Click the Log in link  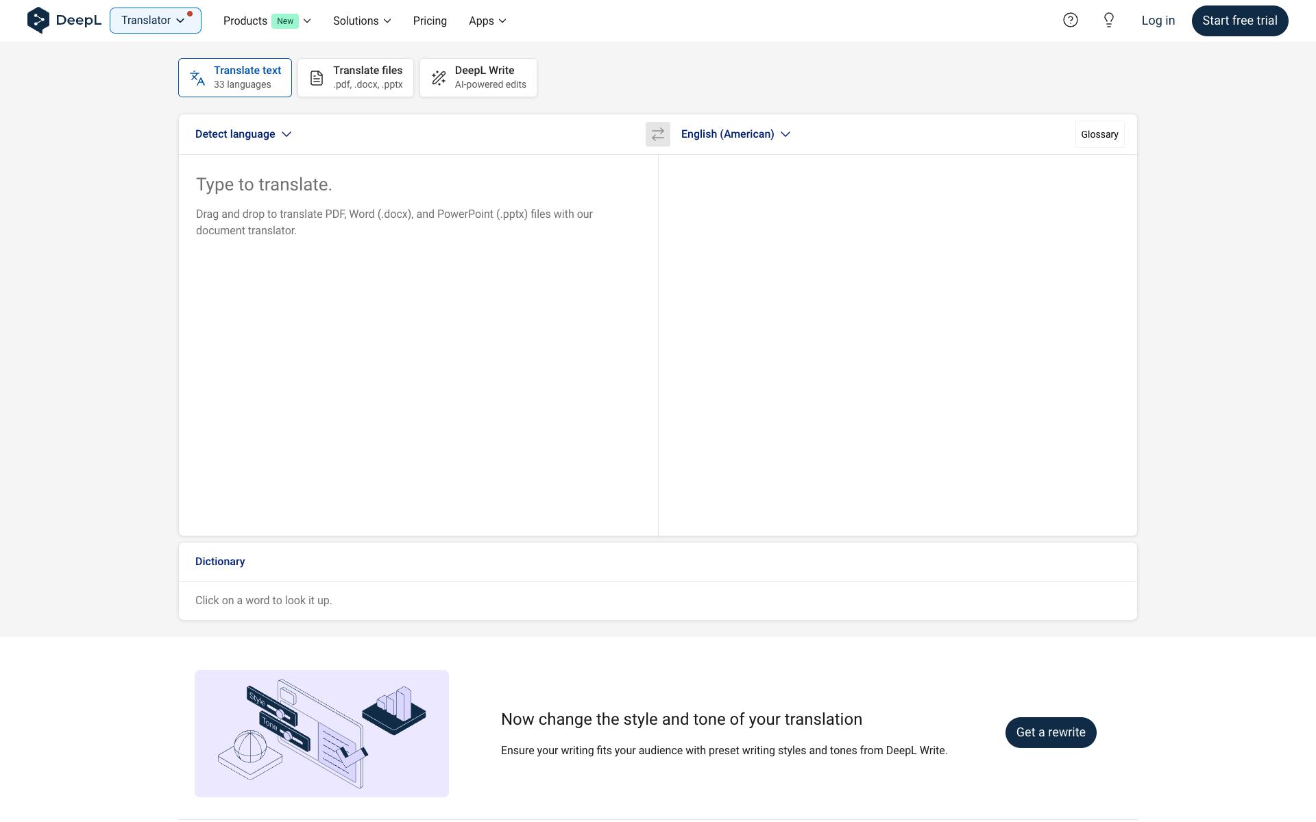coord(1158,21)
